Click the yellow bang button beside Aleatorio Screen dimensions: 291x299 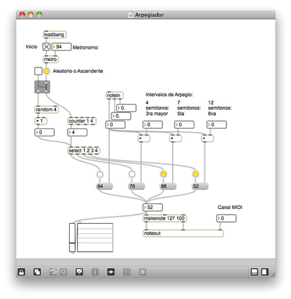click(47, 71)
